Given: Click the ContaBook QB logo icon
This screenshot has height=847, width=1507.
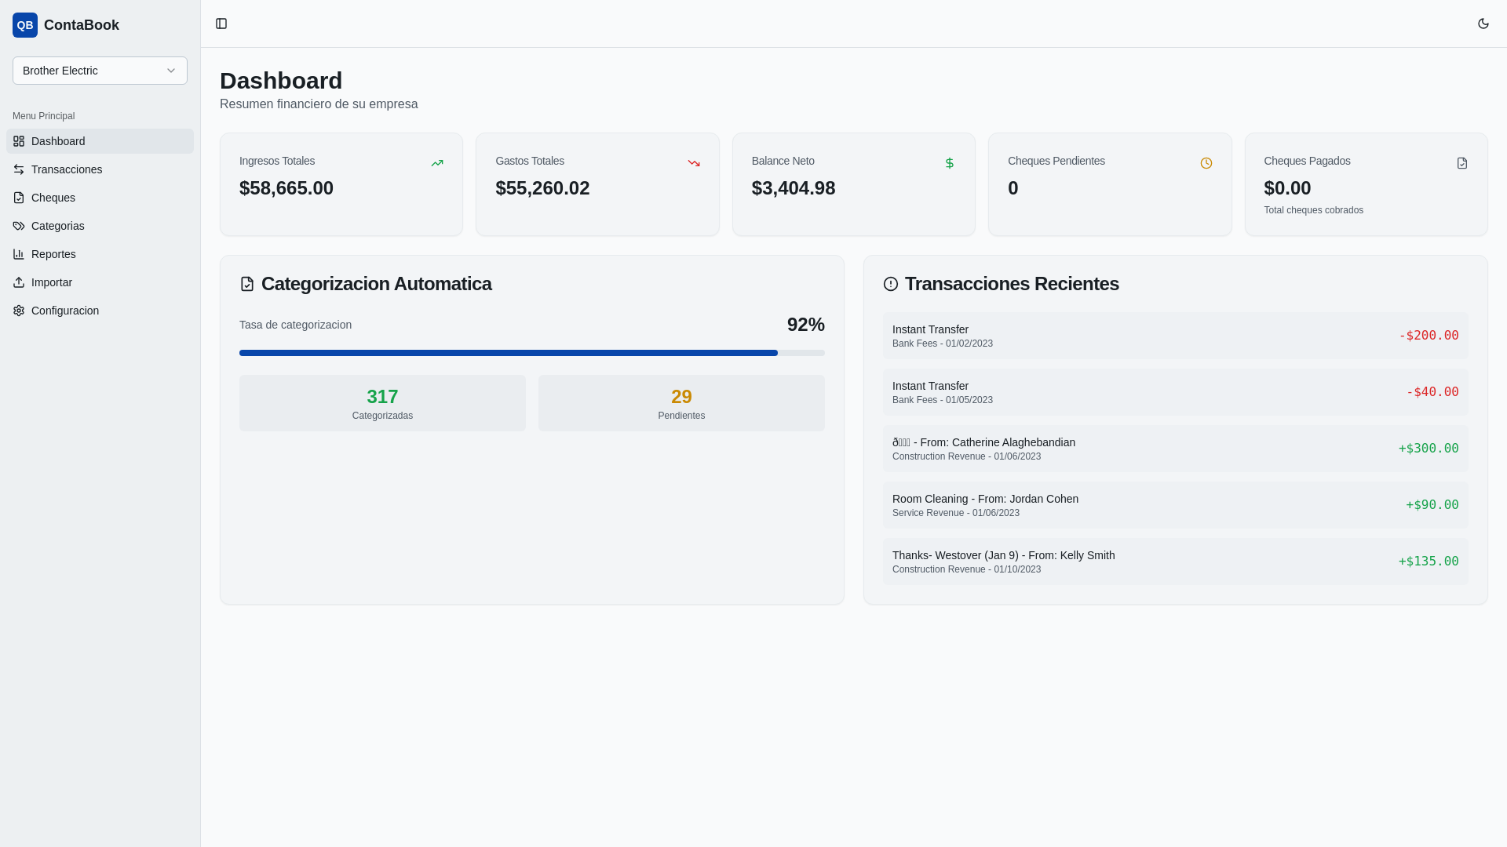Looking at the screenshot, I should (25, 25).
